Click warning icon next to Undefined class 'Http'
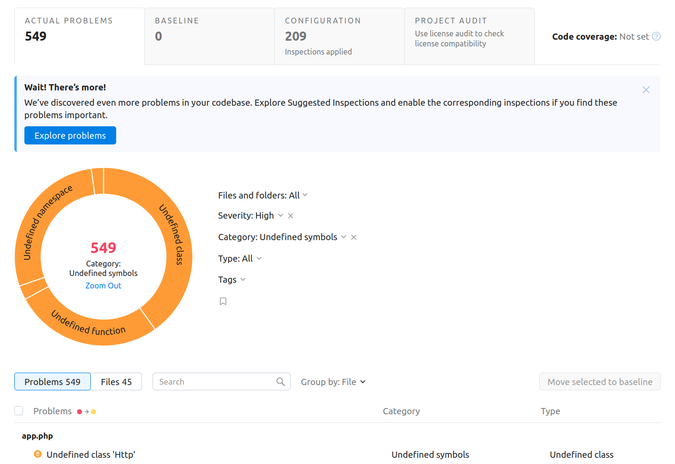 tap(38, 454)
